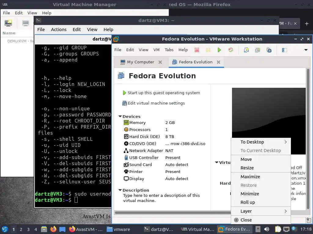Screen dimensions: 313x234
Task: Open the Layer submenu
Action: 261,211
